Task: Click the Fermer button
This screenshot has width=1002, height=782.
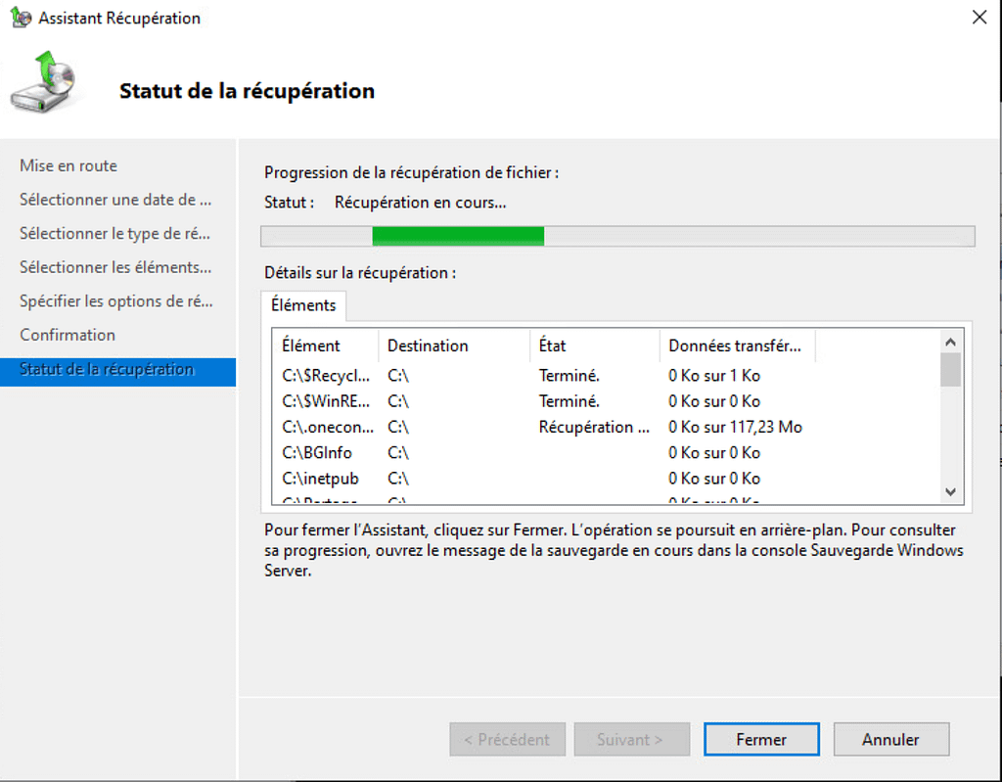Action: click(760, 740)
